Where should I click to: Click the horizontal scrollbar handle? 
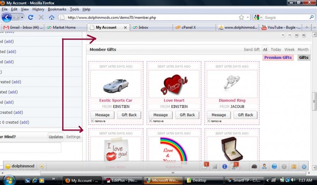[x=173, y=173]
